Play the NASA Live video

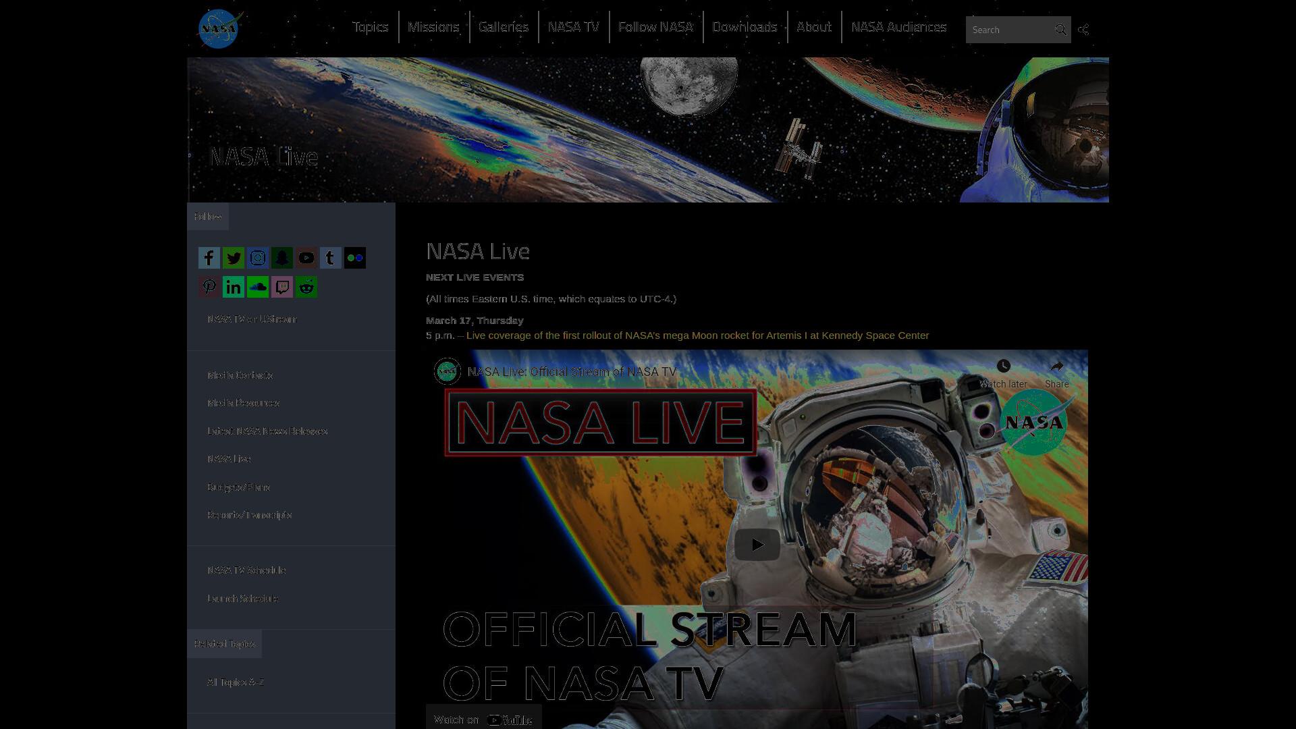tap(757, 544)
